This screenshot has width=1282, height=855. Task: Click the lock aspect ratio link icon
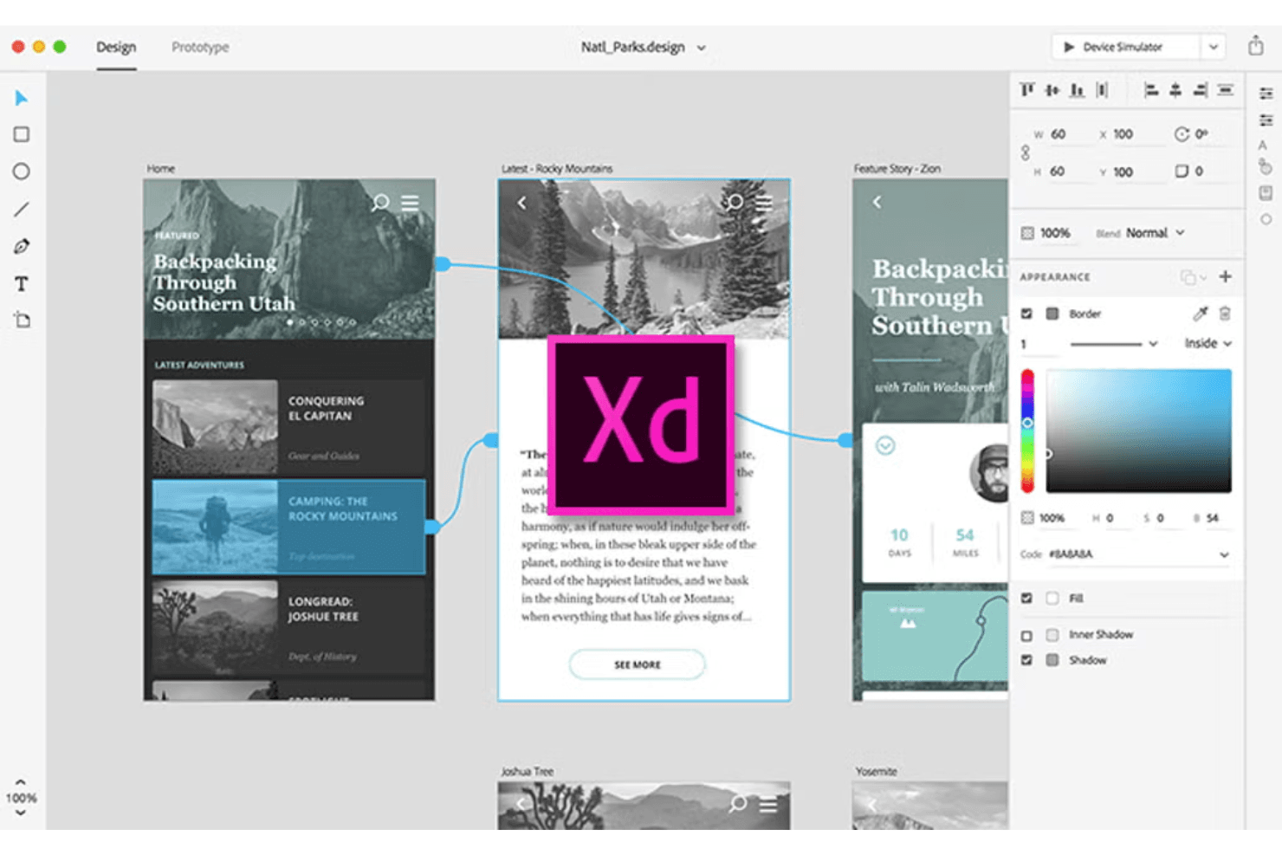point(1026,152)
